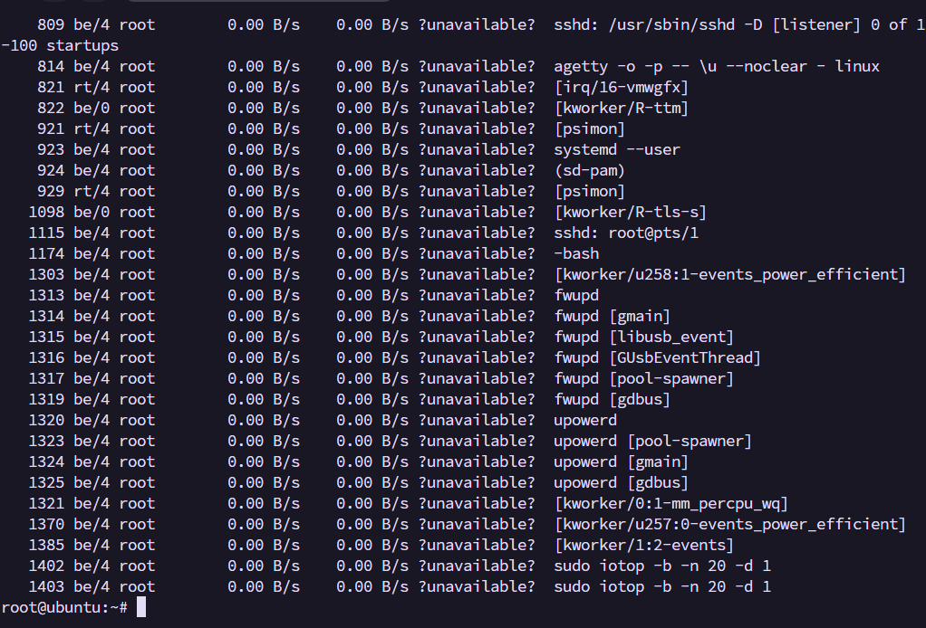Viewport: 926px width, 628px height.
Task: Click PID 1403 on the last iotop line
Action: pyautogui.click(x=46, y=586)
